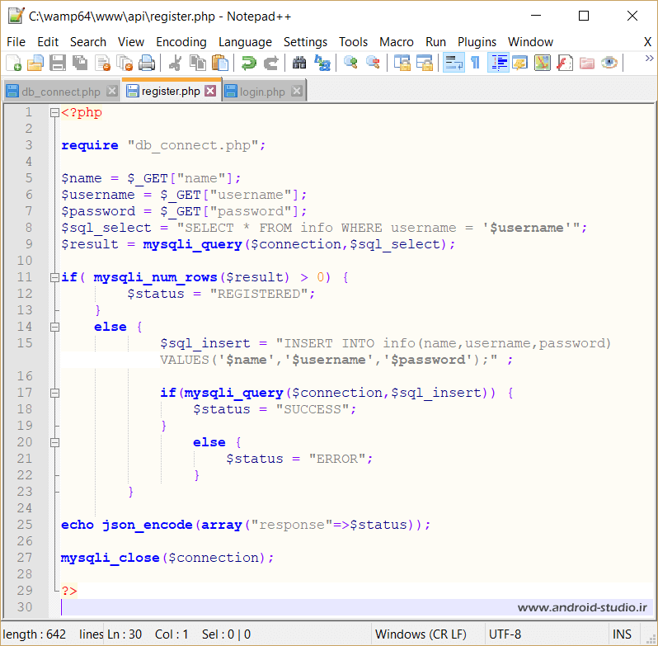658x646 pixels.
Task: Open the Function List icon
Action: 565,63
